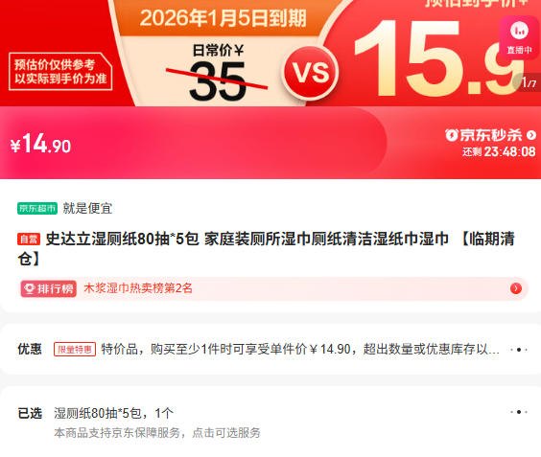Tap the 还剩 countdown timer
This screenshot has height=457, width=541.
(499, 151)
